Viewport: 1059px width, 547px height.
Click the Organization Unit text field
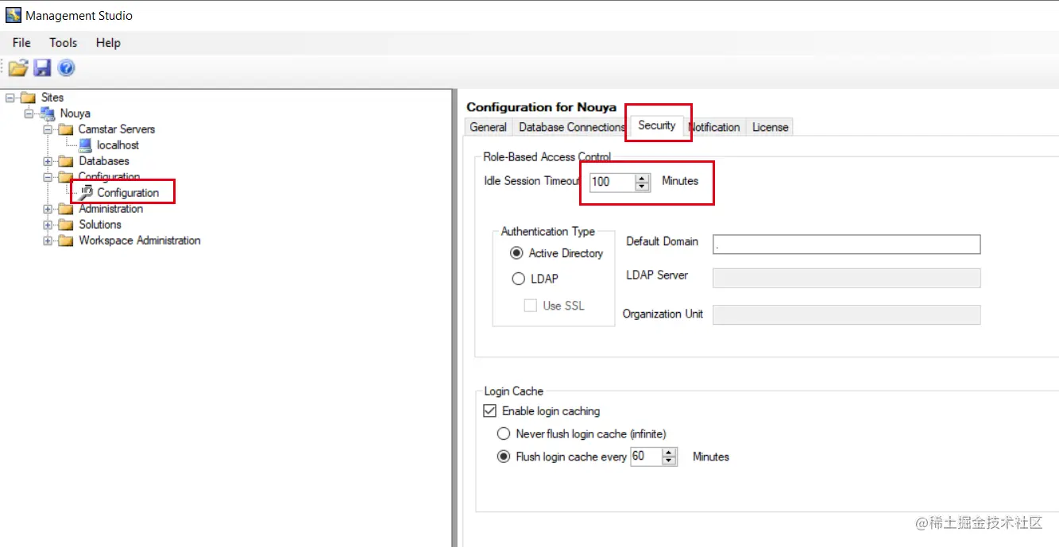tap(847, 315)
